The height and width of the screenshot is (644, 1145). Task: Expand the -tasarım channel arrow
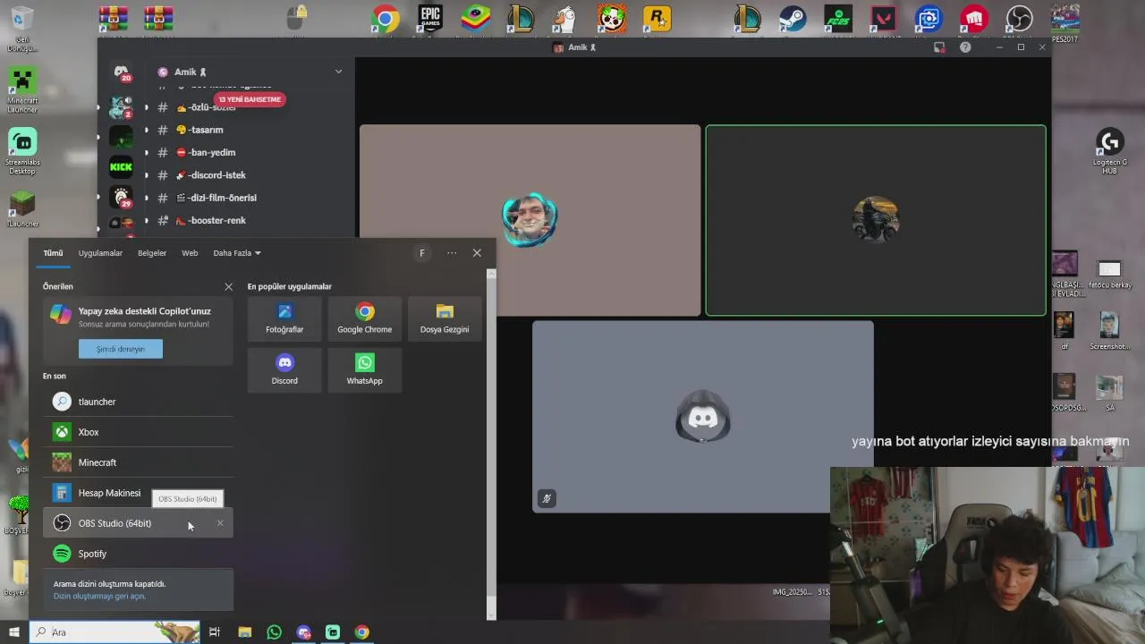[147, 130]
